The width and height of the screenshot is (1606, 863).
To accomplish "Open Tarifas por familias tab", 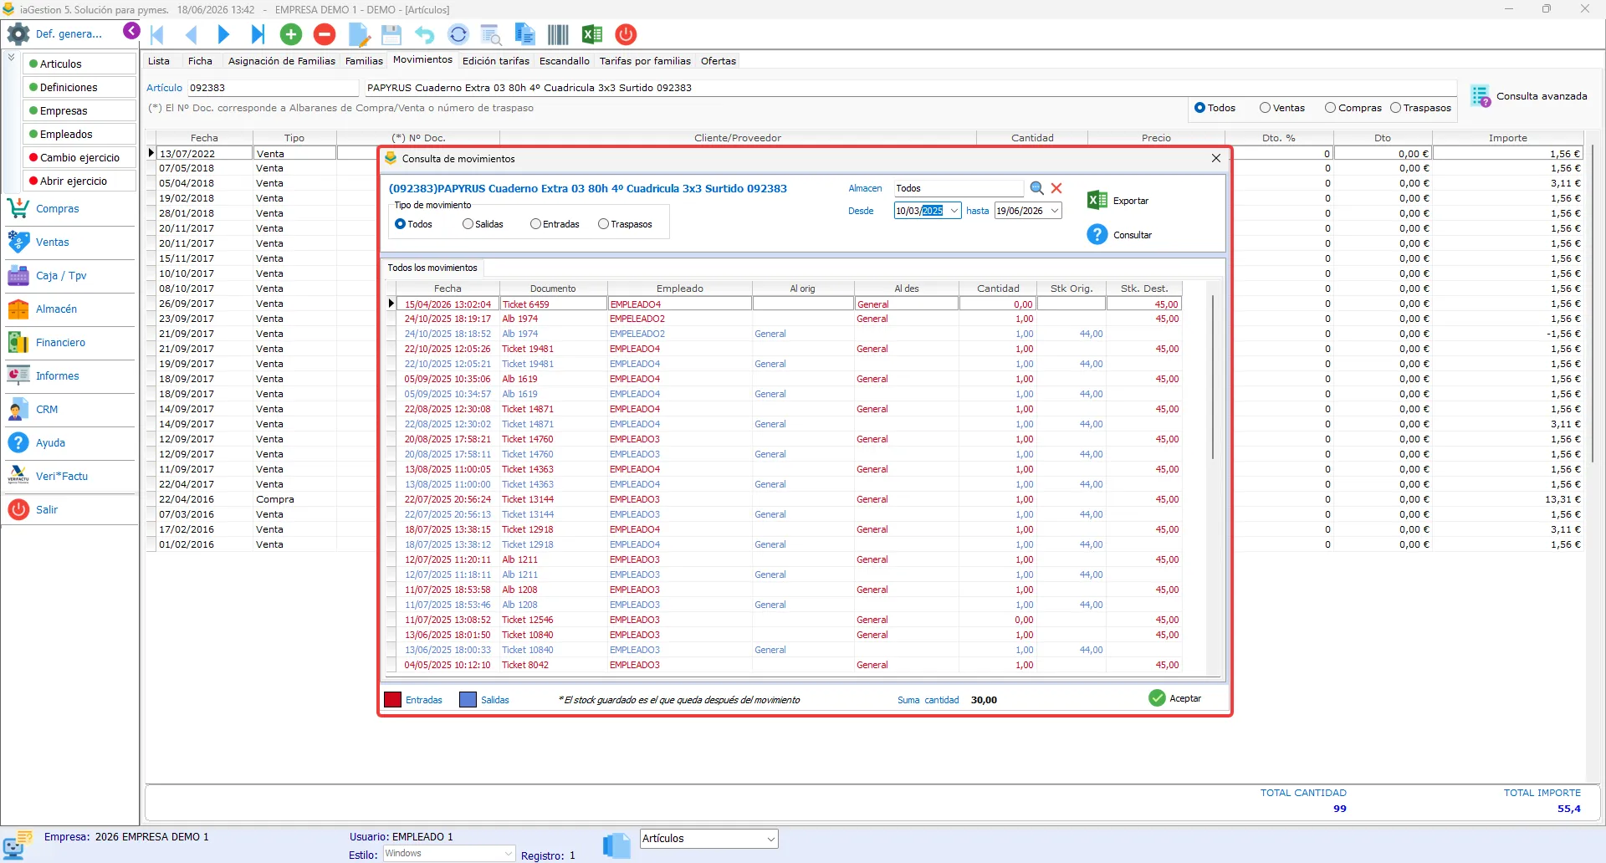I will (645, 61).
